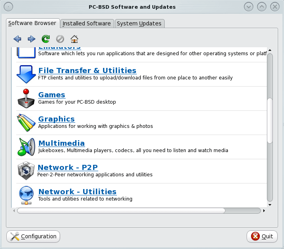Click the Emulators category icon
284x249 pixels.
(26, 53)
